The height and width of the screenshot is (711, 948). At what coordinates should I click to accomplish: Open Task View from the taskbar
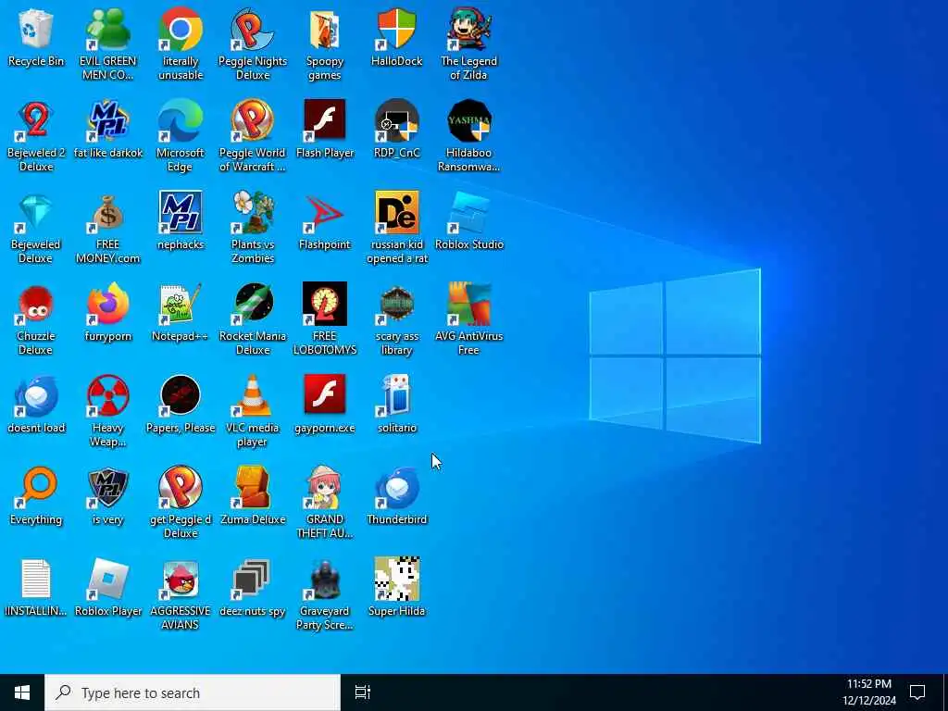(x=363, y=692)
